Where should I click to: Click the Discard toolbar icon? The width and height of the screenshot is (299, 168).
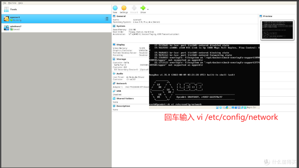(x=134, y=8)
